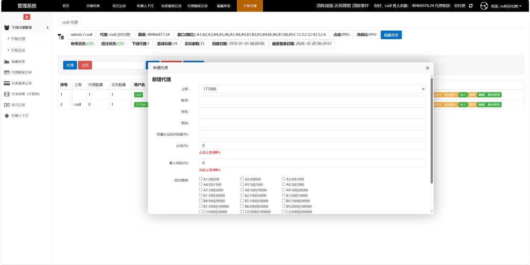Open 输赢报表 in the top menu
Screen dimensions: 530x265
pos(224,6)
